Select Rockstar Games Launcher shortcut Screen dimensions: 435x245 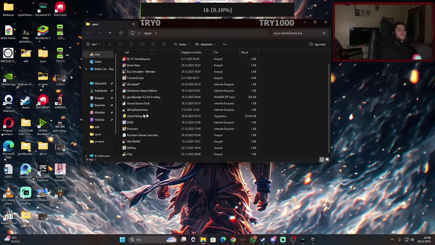[142, 135]
